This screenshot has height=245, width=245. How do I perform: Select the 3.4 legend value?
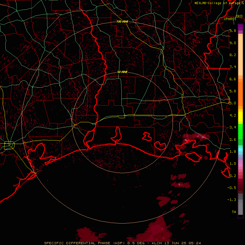pos(233,127)
